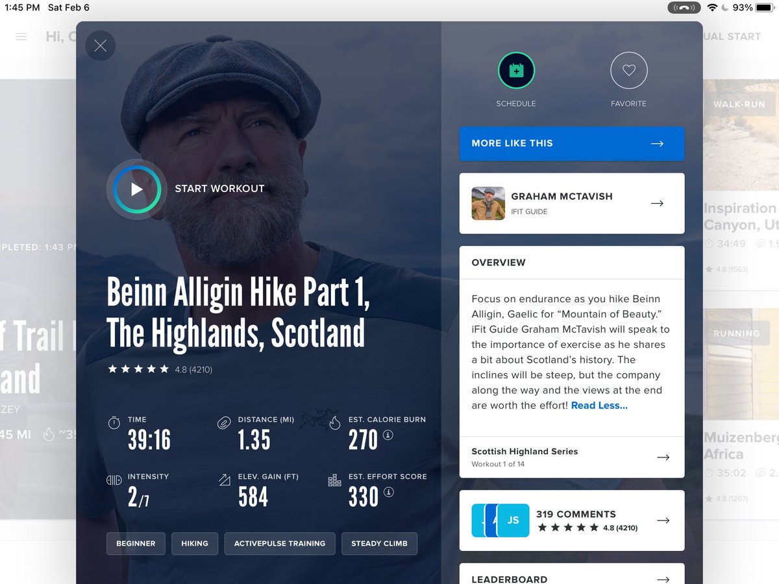Tap info icon beside effort score
The image size is (779, 584).
(x=389, y=492)
